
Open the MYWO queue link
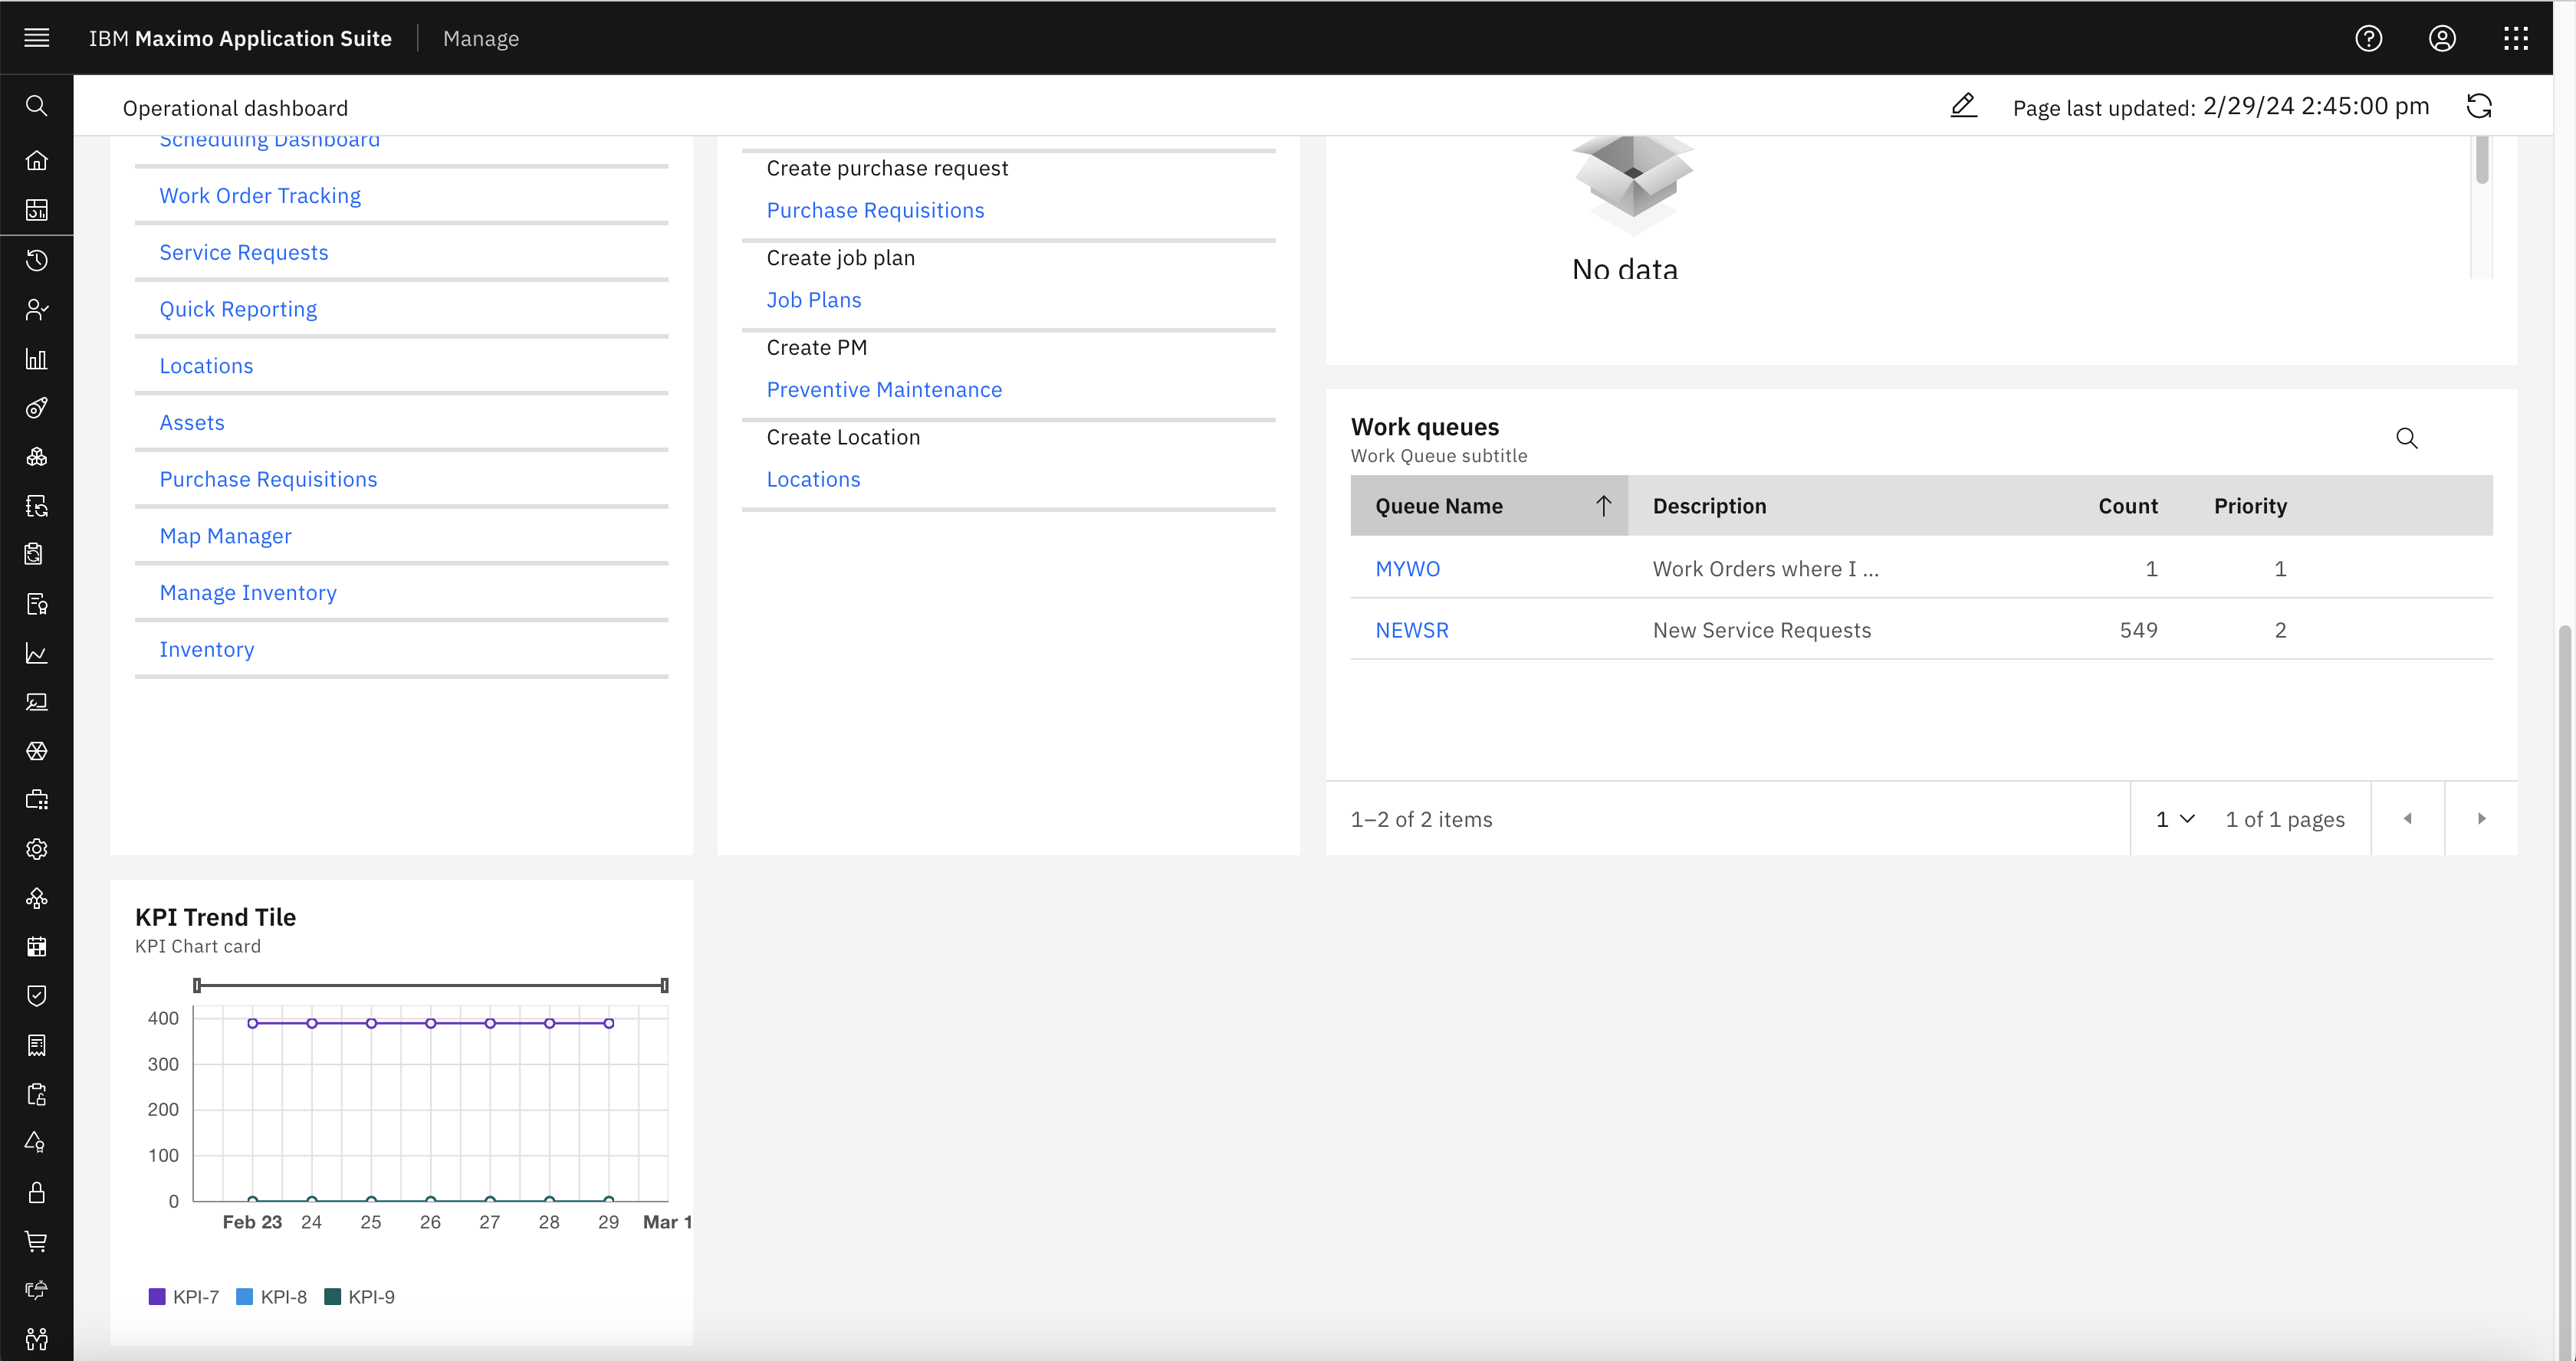[1407, 569]
